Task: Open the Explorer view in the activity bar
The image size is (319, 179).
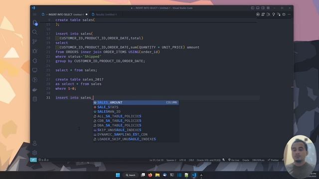Action: tap(35, 22)
